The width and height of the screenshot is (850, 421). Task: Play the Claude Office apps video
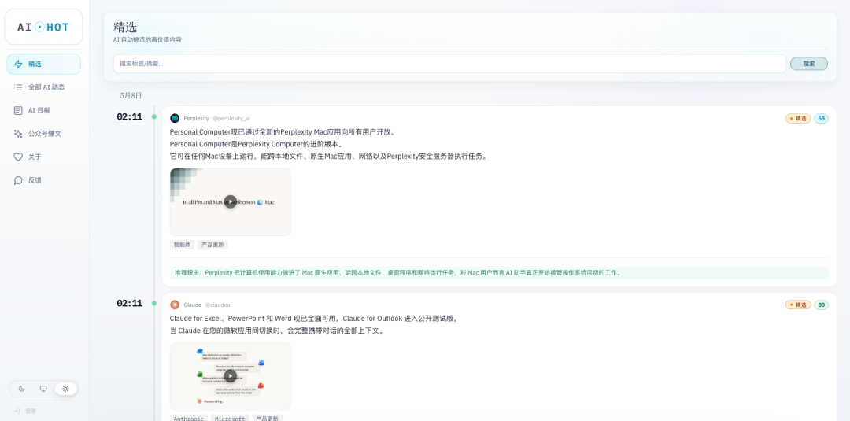pyautogui.click(x=231, y=376)
